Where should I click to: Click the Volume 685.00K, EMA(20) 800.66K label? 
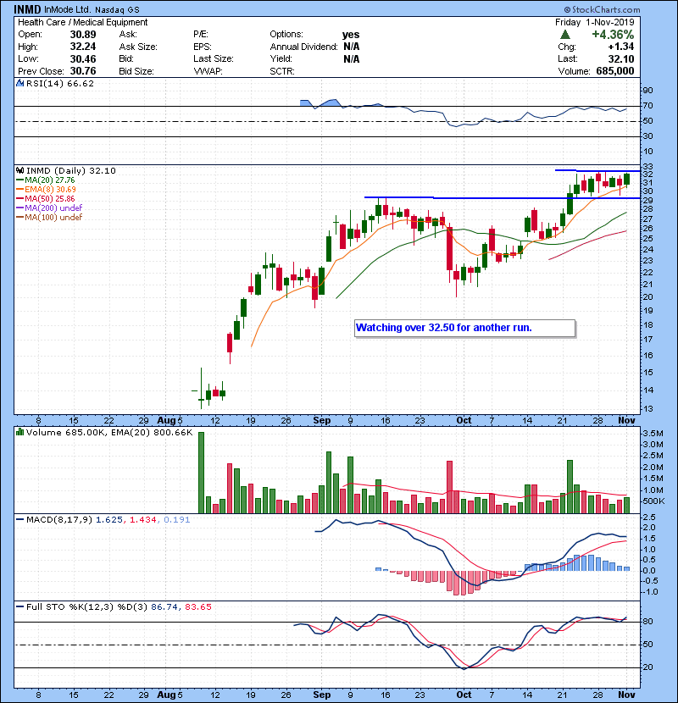[x=109, y=432]
